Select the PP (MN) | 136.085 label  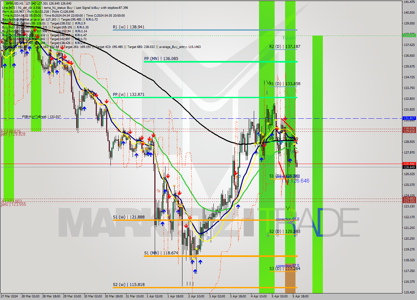(x=161, y=59)
